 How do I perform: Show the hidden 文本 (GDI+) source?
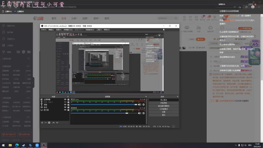65,102
